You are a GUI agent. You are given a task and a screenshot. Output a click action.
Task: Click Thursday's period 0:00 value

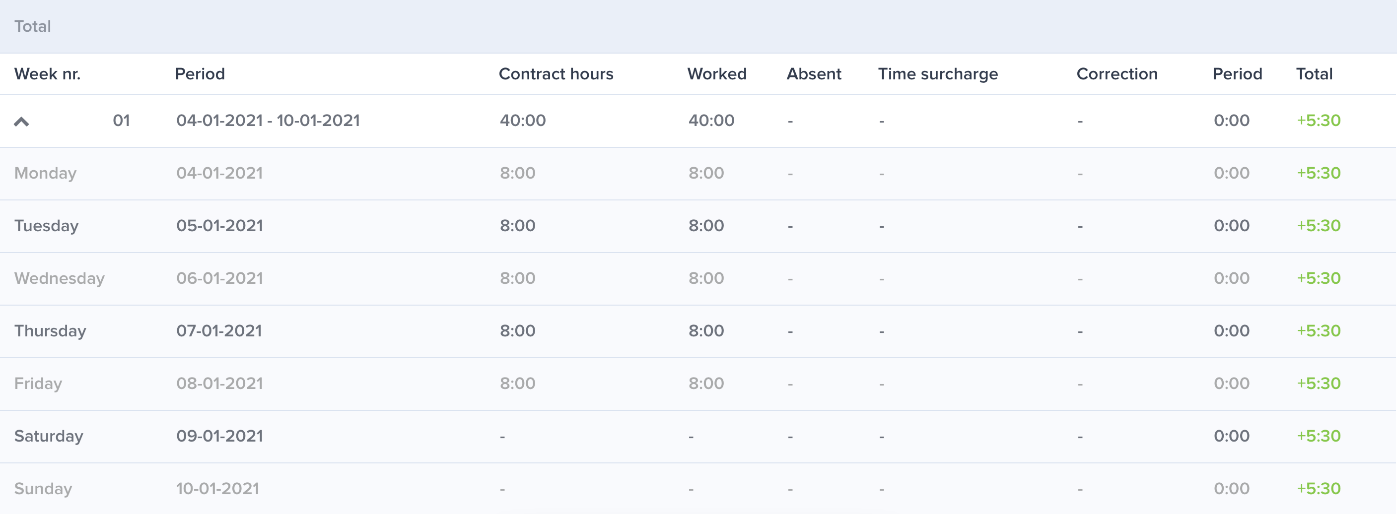tap(1232, 331)
